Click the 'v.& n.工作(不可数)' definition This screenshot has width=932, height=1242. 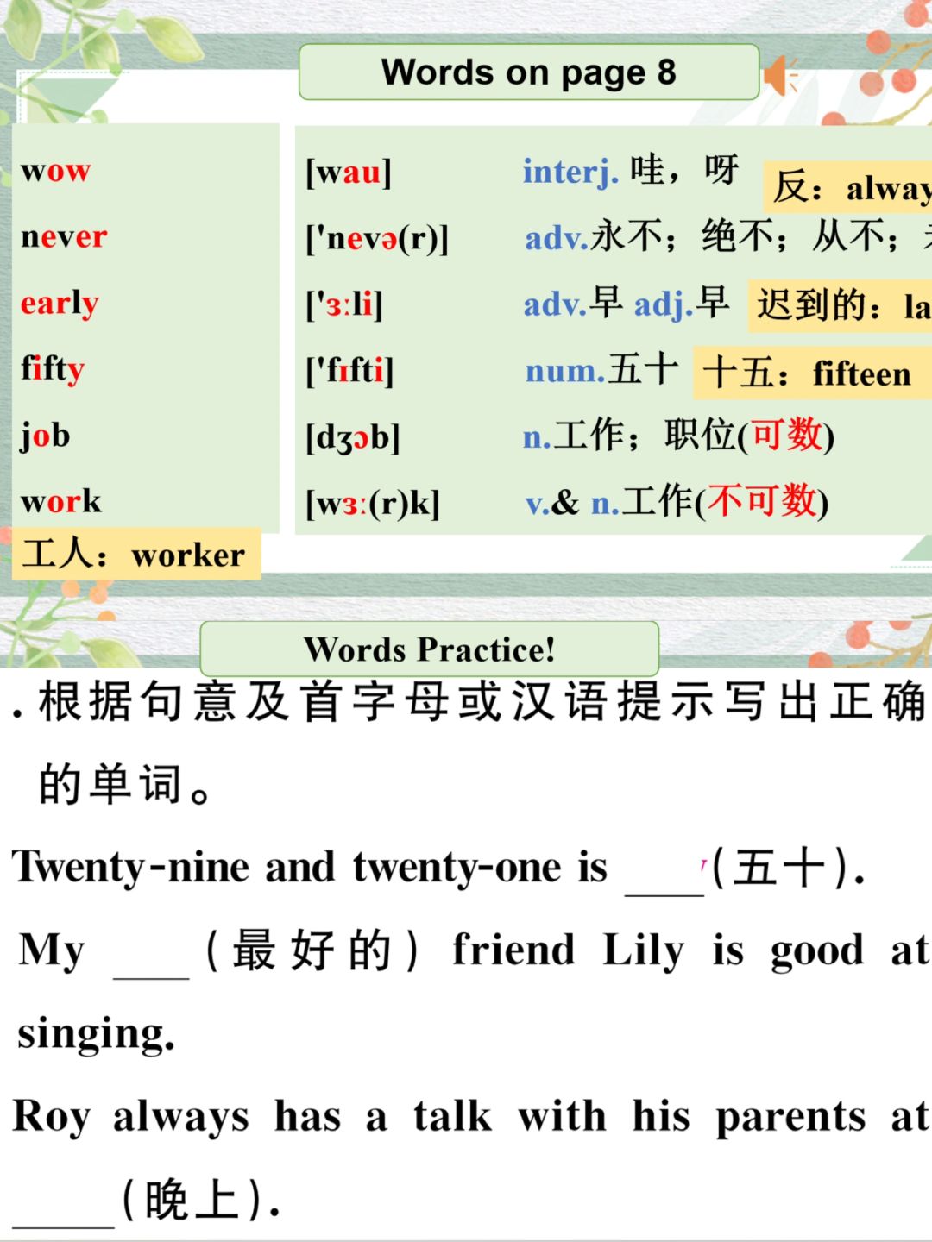[x=677, y=502]
